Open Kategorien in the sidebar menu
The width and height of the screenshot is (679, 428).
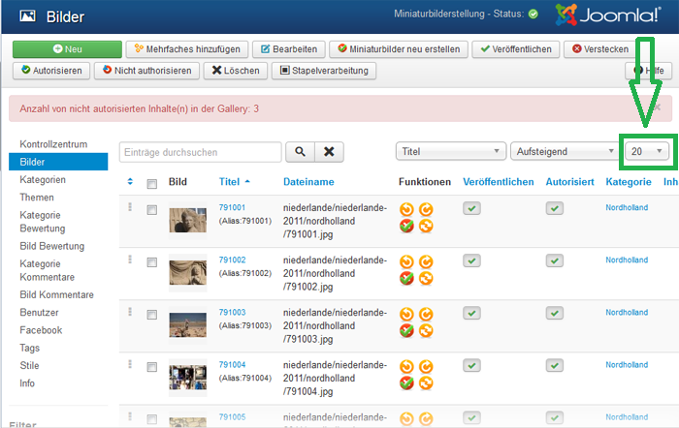[43, 179]
